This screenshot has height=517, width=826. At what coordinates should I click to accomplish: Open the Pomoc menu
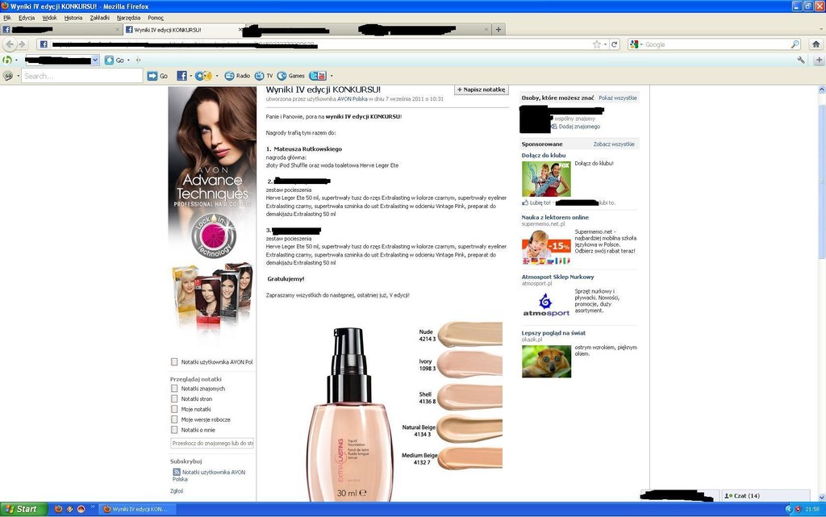(156, 18)
